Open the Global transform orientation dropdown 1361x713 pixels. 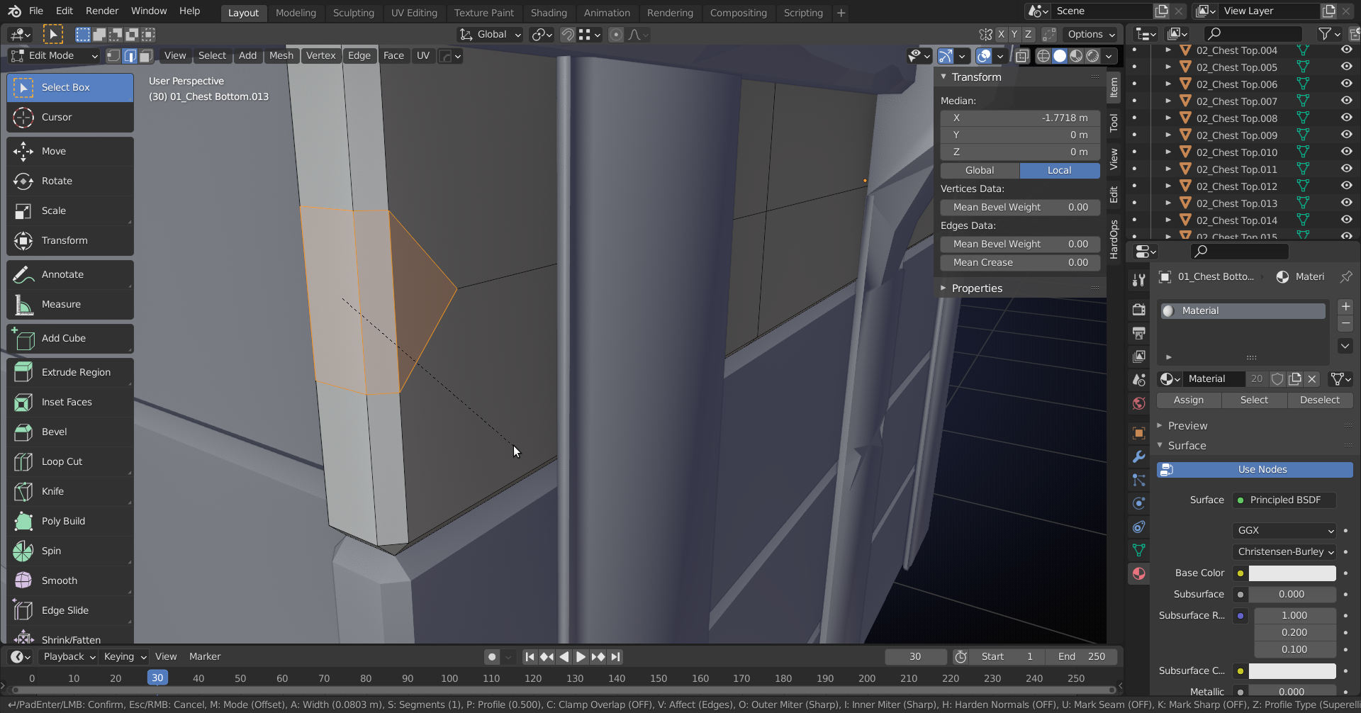[489, 34]
